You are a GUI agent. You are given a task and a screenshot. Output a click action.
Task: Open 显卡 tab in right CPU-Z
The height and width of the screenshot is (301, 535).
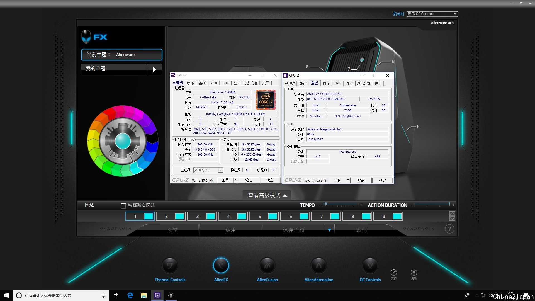tap(349, 83)
